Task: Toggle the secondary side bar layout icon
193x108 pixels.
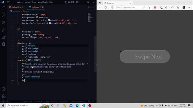Action: coord(72,2)
